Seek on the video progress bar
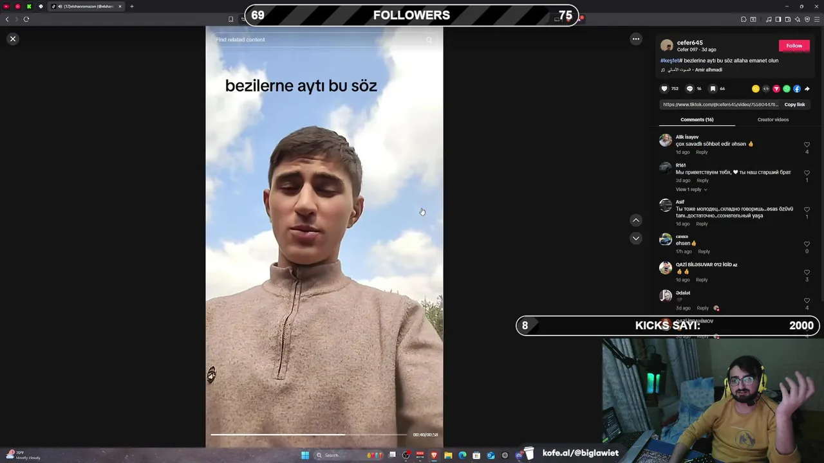Screen dimensions: 824x463 tap(308, 435)
